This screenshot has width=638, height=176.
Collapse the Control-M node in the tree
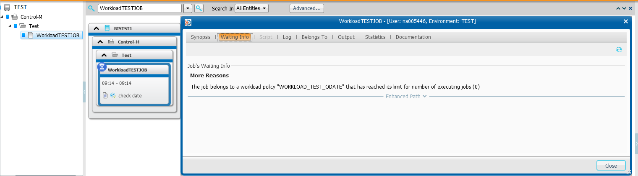click(x=3, y=17)
